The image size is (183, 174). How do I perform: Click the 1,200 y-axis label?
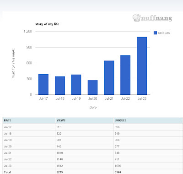click(28, 31)
